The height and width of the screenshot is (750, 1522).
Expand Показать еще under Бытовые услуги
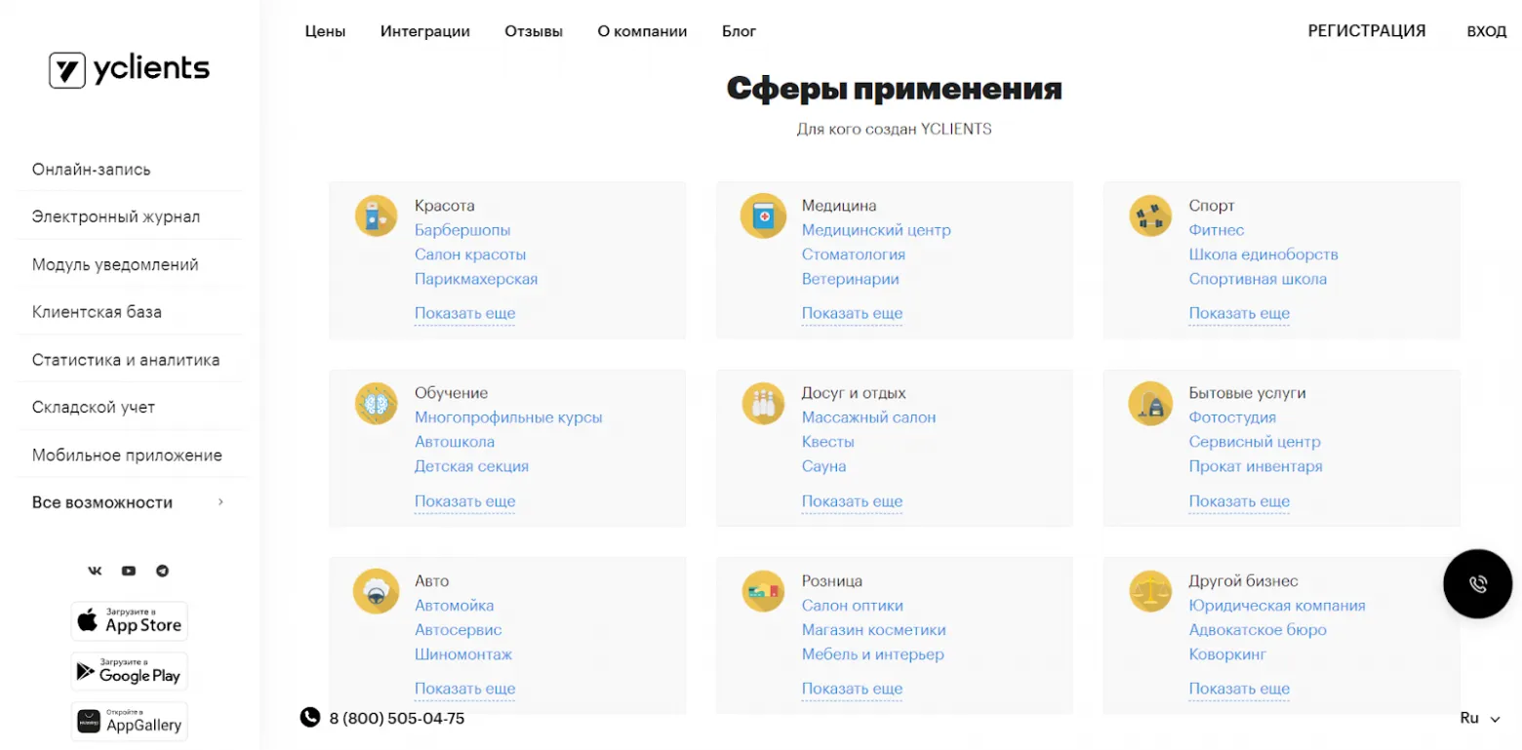tap(1239, 501)
